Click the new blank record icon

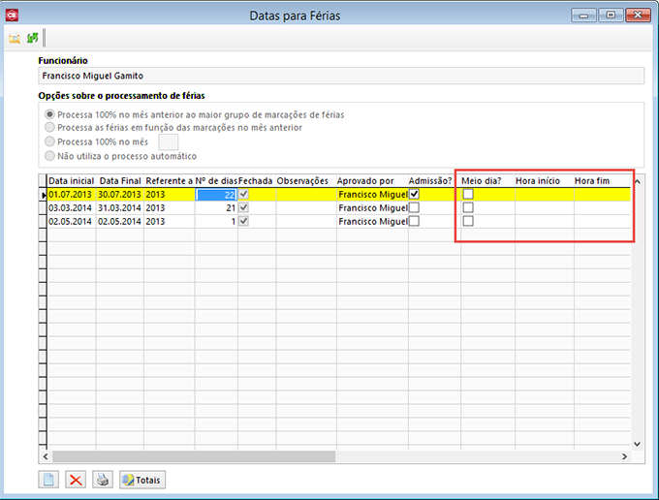[49, 480]
